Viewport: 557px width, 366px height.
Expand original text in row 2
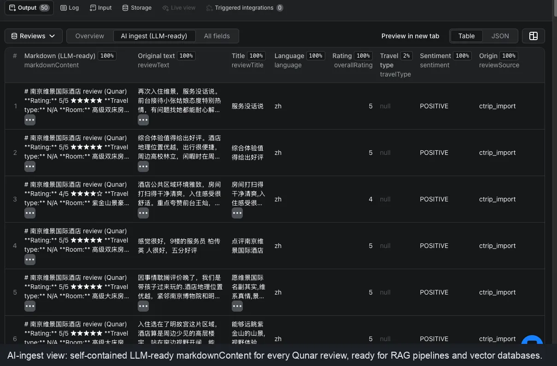[x=143, y=166]
